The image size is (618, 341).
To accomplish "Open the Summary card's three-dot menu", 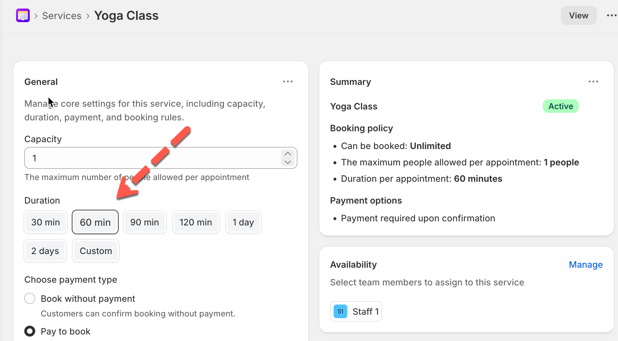I will (593, 81).
